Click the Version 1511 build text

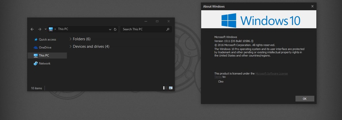[x=234, y=41]
